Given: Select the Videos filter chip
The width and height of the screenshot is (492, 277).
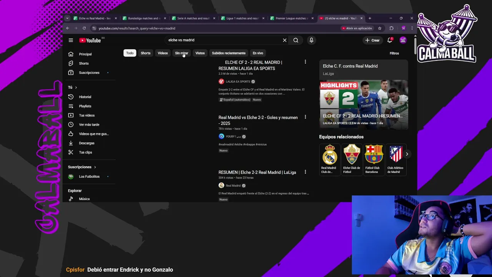Looking at the screenshot, I should pos(163,53).
